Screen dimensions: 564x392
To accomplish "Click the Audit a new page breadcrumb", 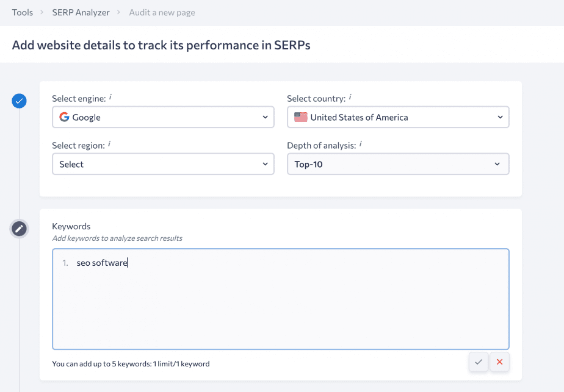I will pos(162,12).
